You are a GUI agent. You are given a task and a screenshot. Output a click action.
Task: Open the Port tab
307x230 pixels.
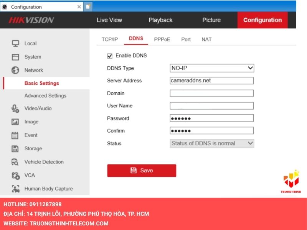[186, 39]
